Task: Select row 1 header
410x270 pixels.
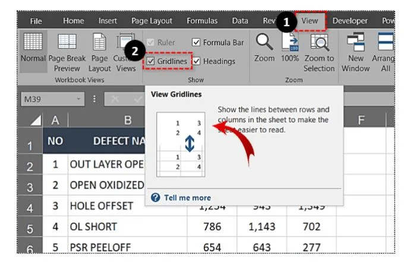Action: 30,141
